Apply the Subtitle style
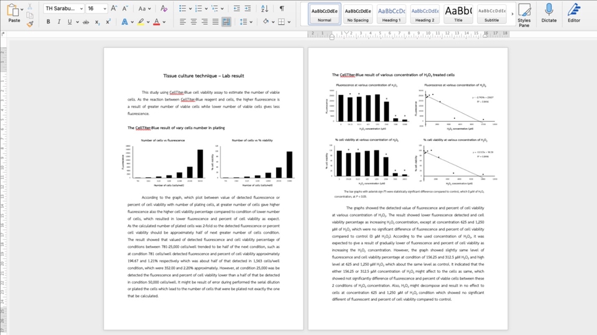The image size is (597, 335). click(491, 14)
